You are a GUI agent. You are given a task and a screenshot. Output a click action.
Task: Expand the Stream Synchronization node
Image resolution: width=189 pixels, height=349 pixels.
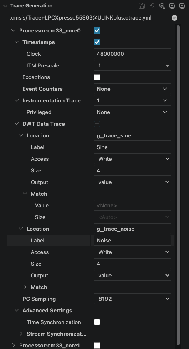coord(21,334)
